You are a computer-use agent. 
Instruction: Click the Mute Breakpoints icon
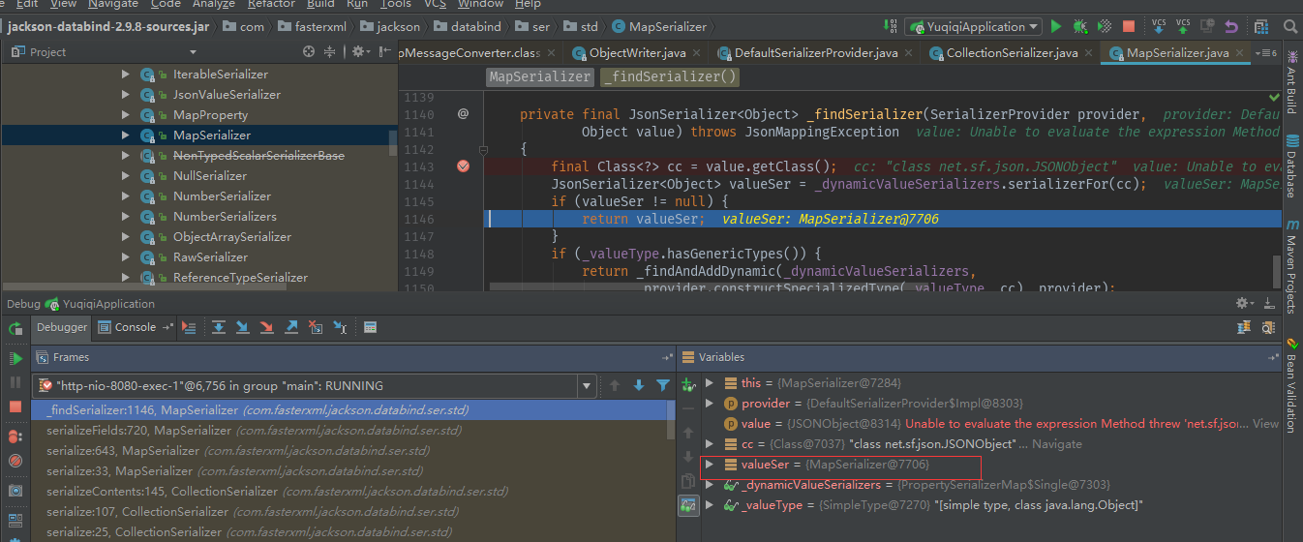[15, 461]
